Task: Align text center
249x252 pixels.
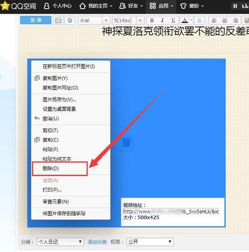Action: pos(225,20)
